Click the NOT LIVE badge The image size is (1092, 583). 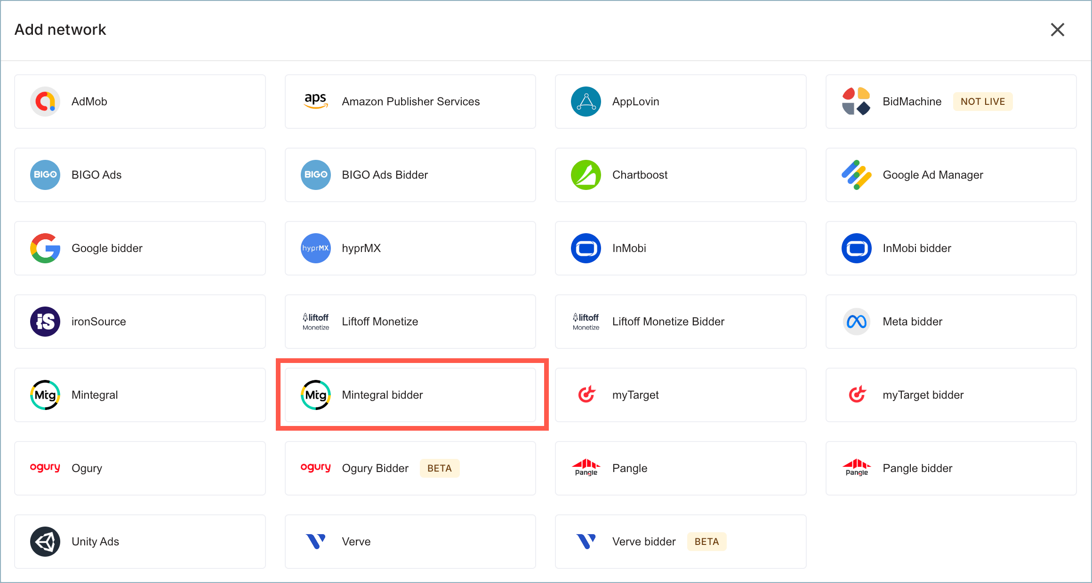tap(983, 102)
